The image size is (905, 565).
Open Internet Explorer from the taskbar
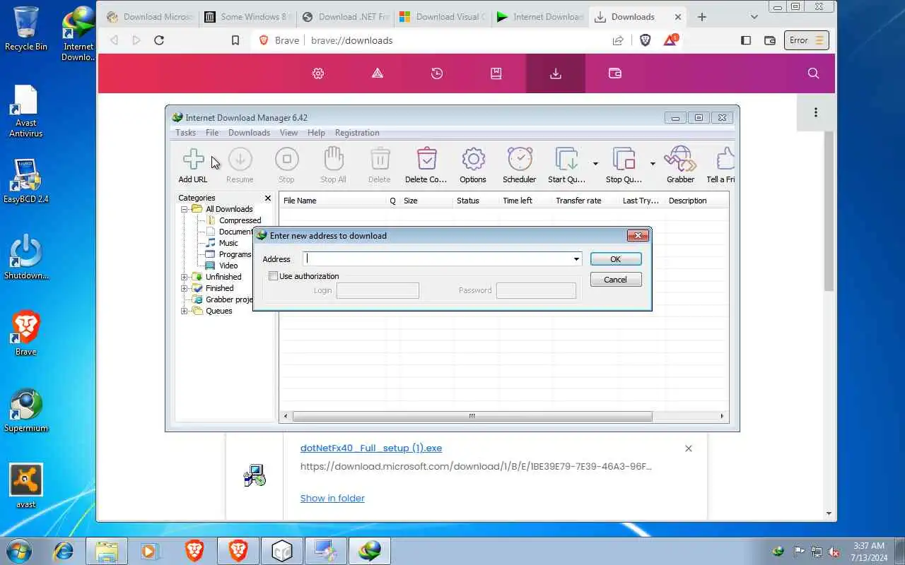[63, 550]
